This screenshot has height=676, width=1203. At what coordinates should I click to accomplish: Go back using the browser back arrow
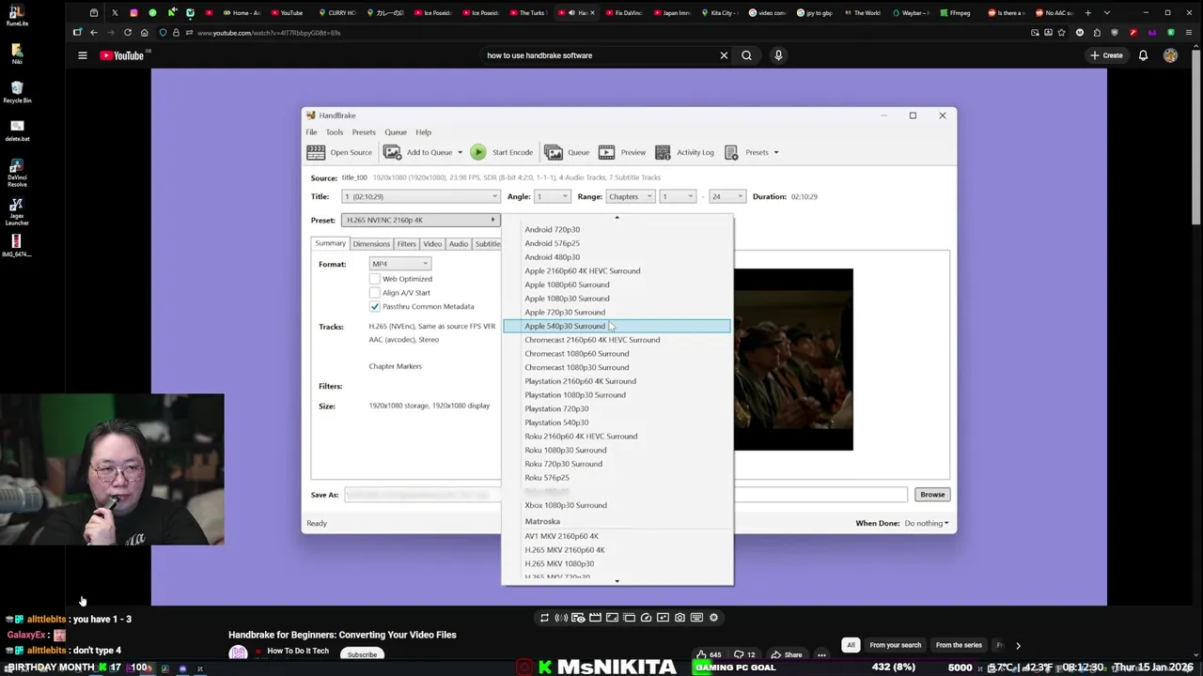point(93,33)
